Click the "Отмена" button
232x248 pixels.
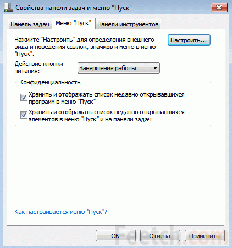point(160,236)
